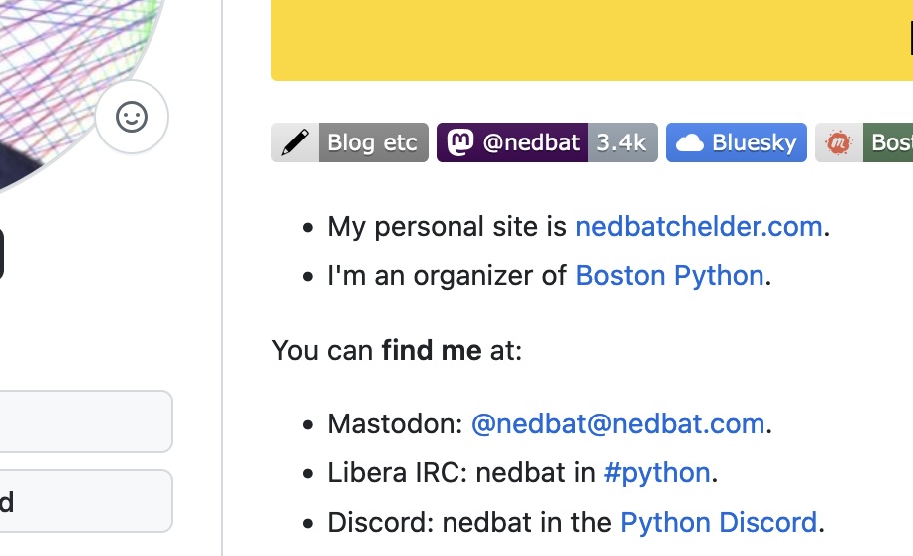
Task: Click the green Boston badge label
Action: tap(890, 142)
